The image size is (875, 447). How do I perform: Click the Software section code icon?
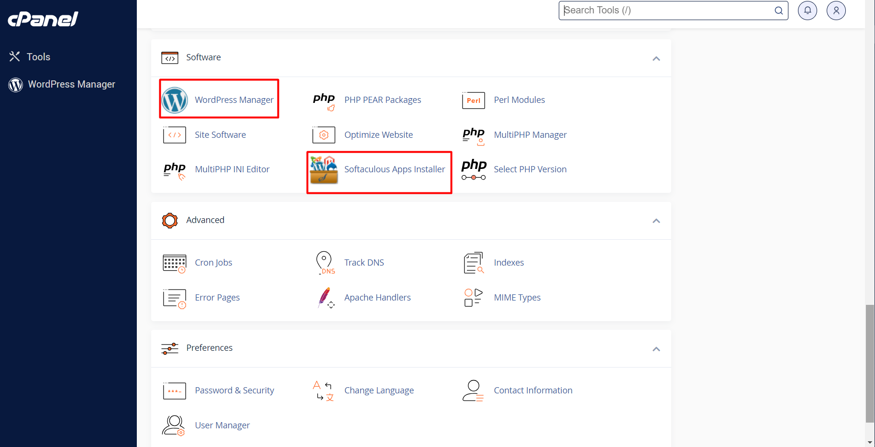pyautogui.click(x=170, y=58)
